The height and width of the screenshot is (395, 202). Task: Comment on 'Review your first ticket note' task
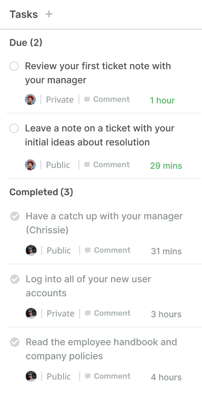pyautogui.click(x=107, y=99)
